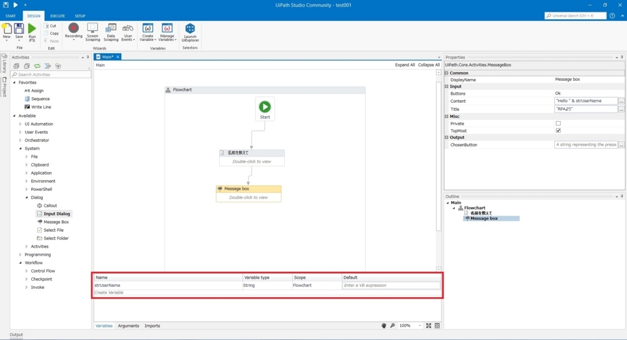Click Expand All in designer
The width and height of the screenshot is (627, 340).
tap(405, 65)
